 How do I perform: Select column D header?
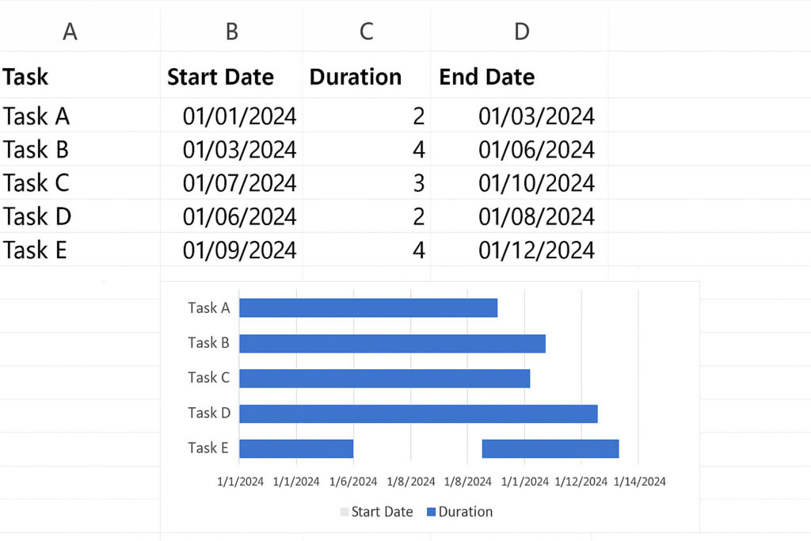(x=521, y=32)
